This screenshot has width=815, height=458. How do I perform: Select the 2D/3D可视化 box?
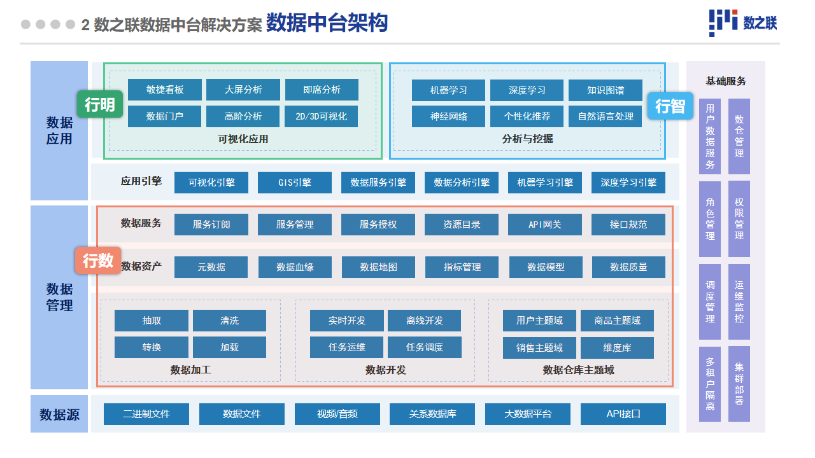(x=321, y=117)
